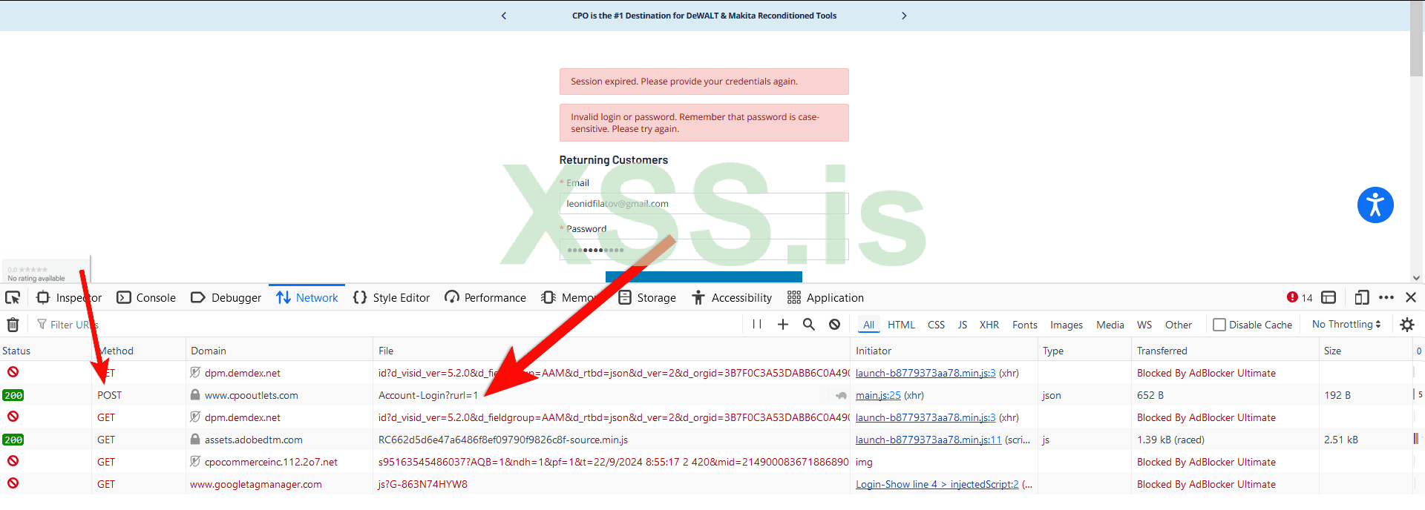The width and height of the screenshot is (1425, 510).
Task: Open Login-Show line 4 injectedScript link
Action: 937,484
